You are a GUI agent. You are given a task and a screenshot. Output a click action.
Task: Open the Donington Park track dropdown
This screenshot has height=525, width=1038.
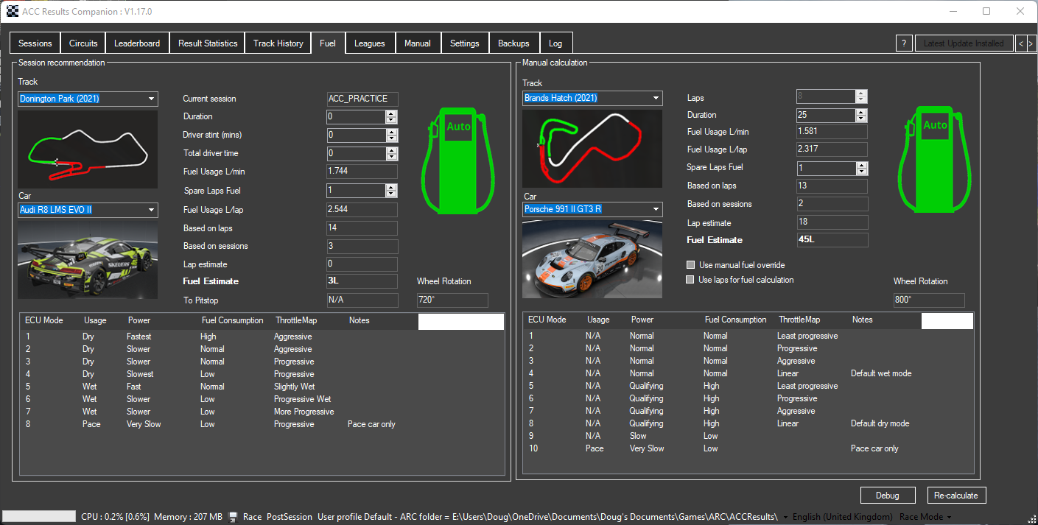pos(151,99)
